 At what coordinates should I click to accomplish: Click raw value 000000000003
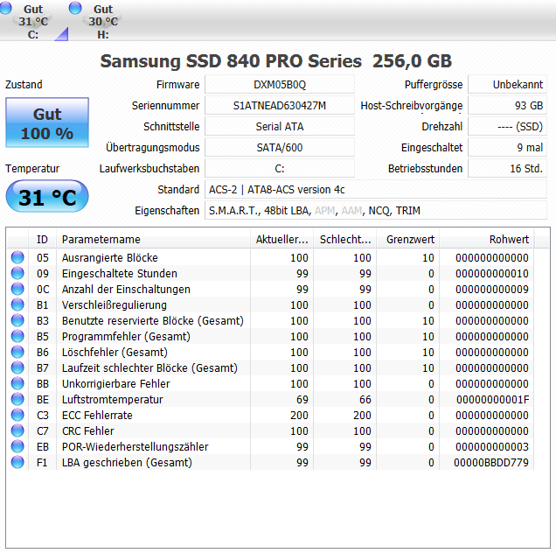tap(492, 447)
